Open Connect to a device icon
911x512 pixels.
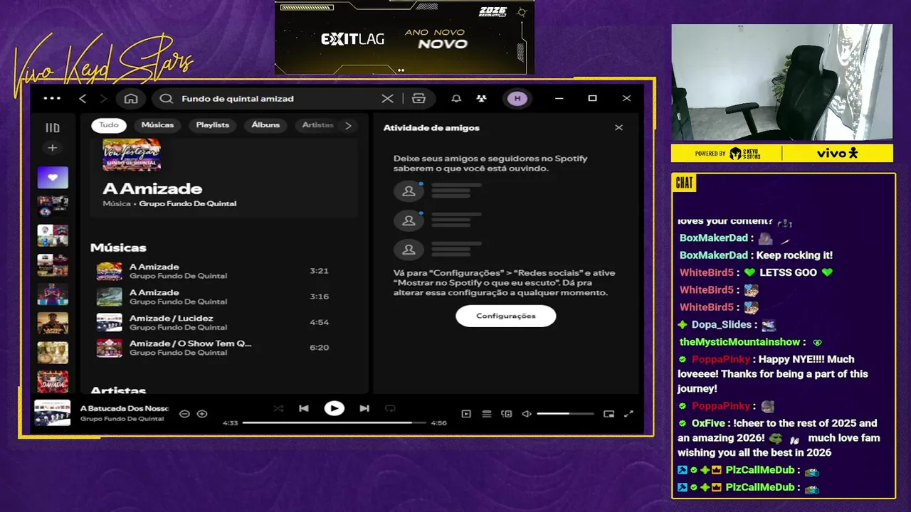coord(507,414)
